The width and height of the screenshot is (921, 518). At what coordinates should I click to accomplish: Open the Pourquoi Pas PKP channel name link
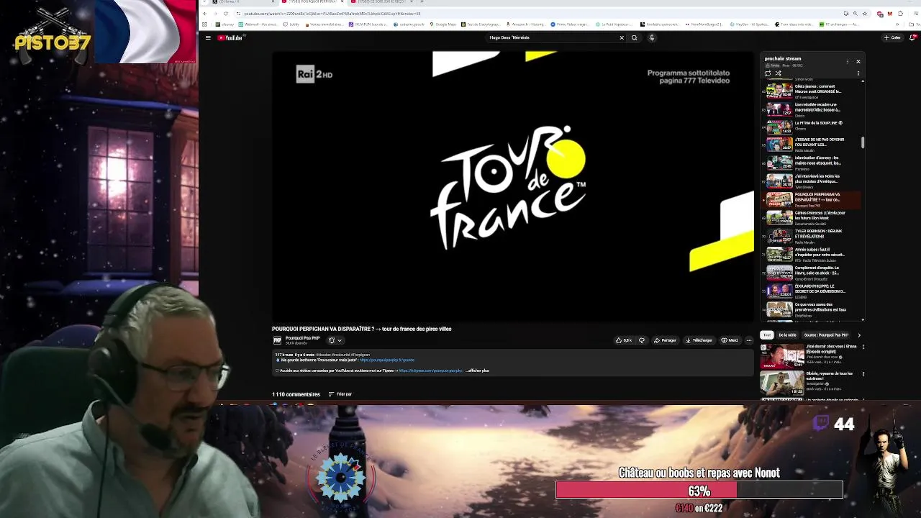[302, 338]
